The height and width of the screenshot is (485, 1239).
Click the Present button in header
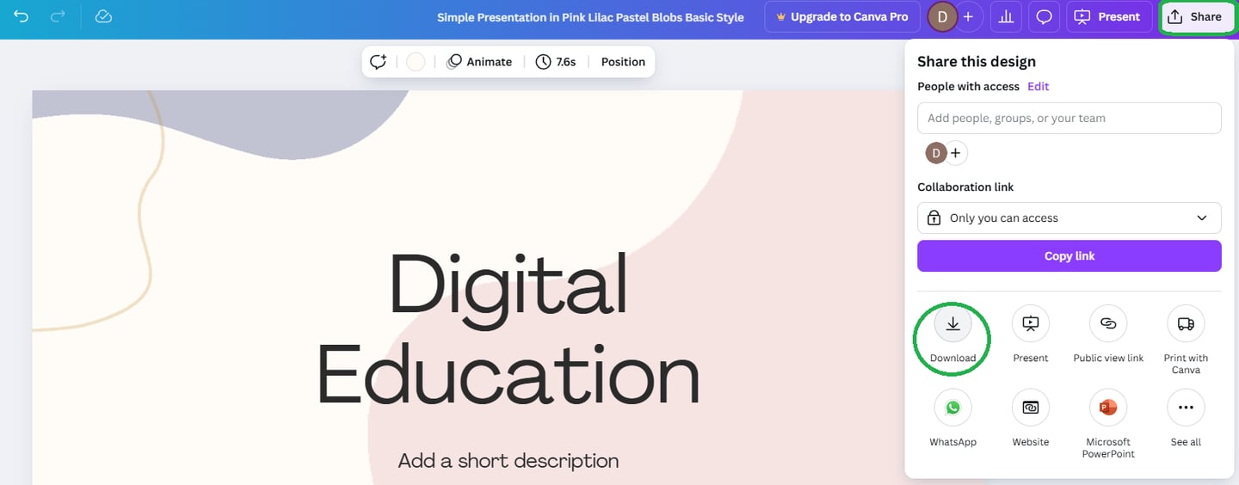(1109, 16)
